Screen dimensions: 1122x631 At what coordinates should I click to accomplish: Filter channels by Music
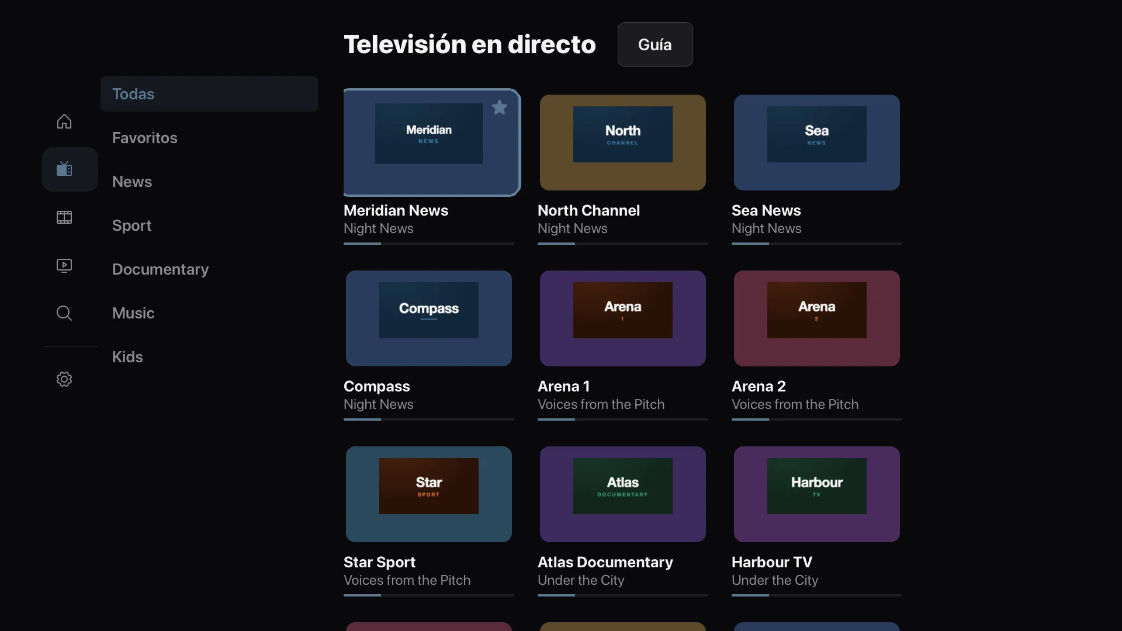209,313
